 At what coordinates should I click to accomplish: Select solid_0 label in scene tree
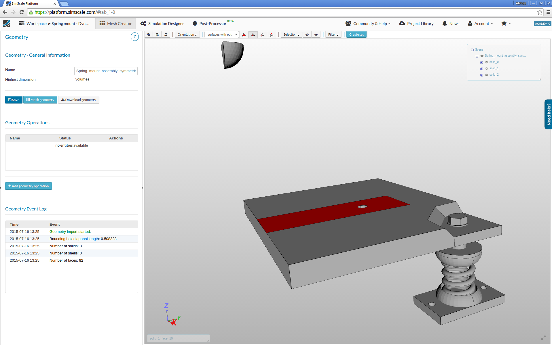coord(494,62)
